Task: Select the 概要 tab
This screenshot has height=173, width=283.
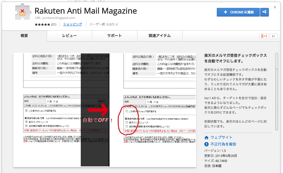Action: 24,36
